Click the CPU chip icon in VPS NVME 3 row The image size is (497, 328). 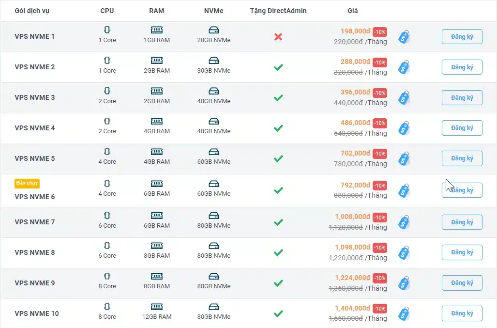107,91
